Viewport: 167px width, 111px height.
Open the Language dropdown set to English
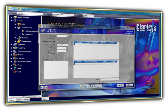point(93,16)
